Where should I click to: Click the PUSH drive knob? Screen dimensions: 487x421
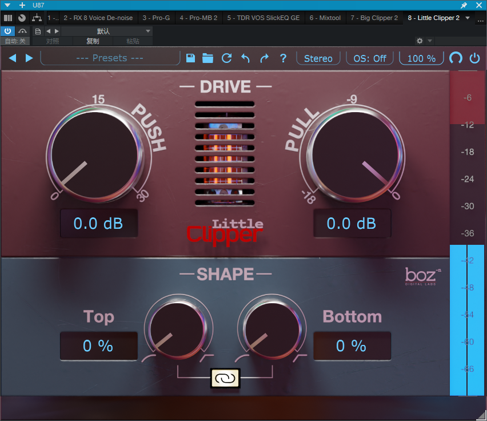(x=95, y=154)
